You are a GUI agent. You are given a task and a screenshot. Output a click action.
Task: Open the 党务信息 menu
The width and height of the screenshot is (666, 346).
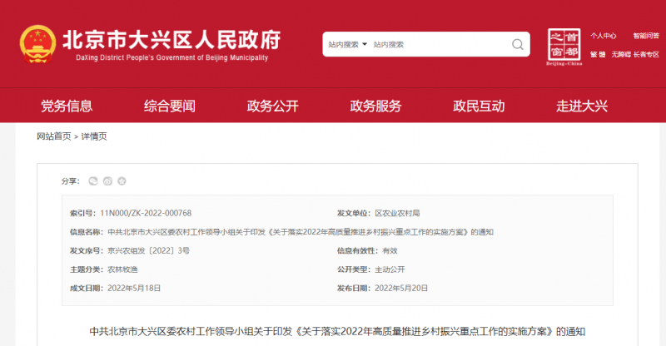(x=67, y=106)
